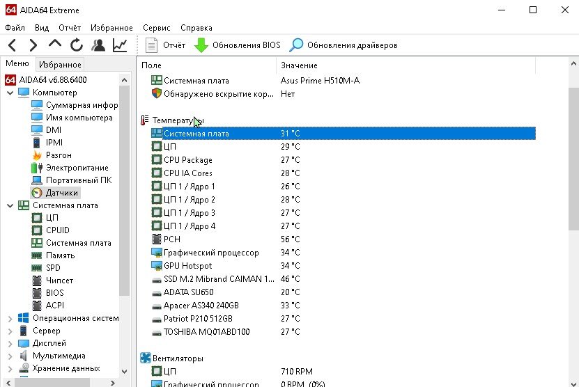Select the CPU IA Cores row
The image size is (579, 387).
point(343,173)
